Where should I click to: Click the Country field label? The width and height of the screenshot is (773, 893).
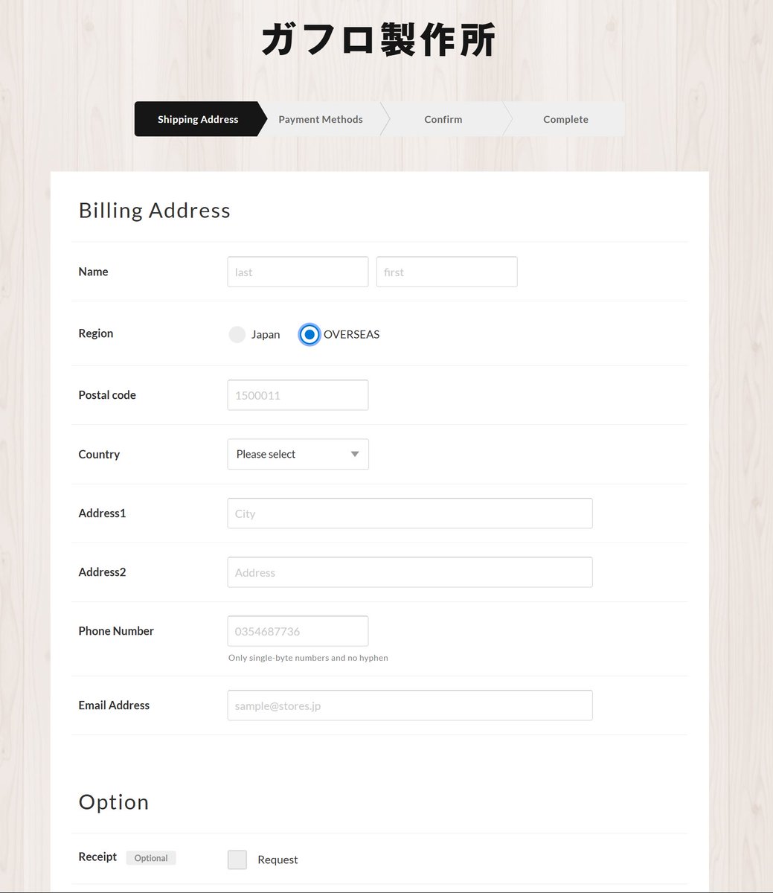[x=99, y=454]
